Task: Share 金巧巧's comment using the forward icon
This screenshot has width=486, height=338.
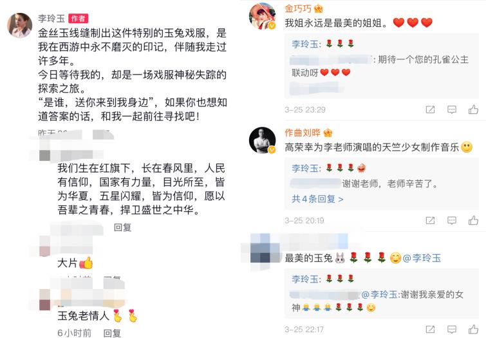Action: pyautogui.click(x=430, y=109)
